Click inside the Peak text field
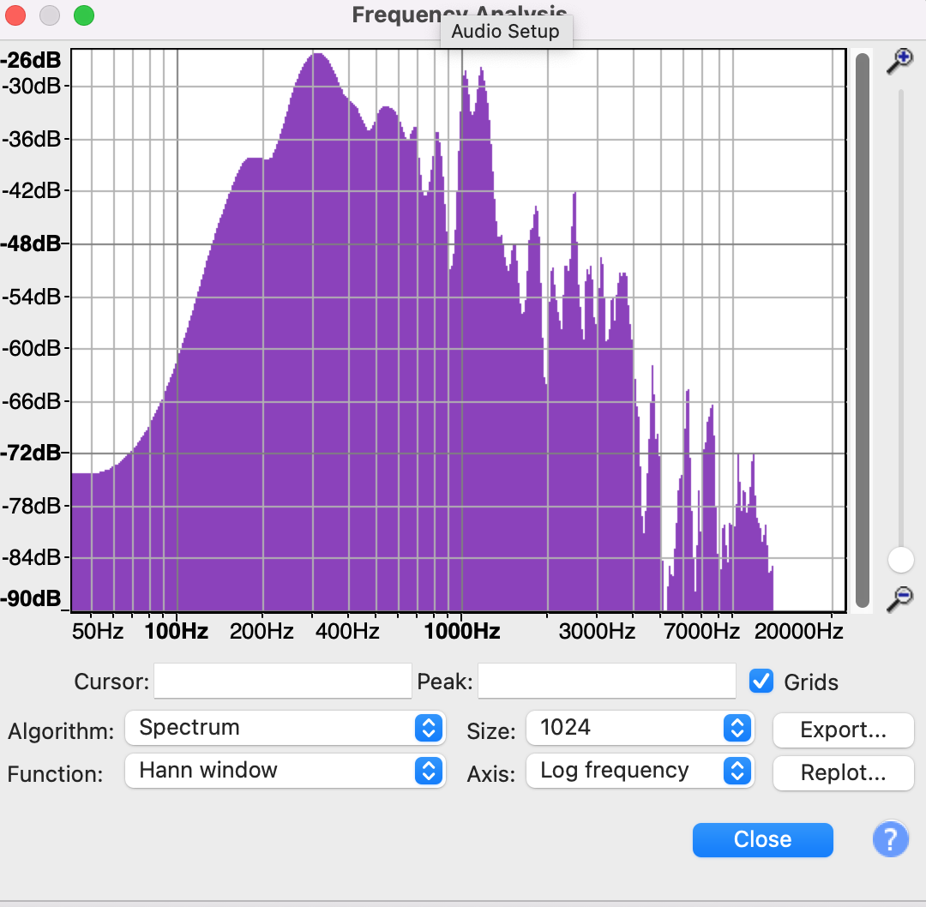Viewport: 926px width, 907px height. coord(606,682)
